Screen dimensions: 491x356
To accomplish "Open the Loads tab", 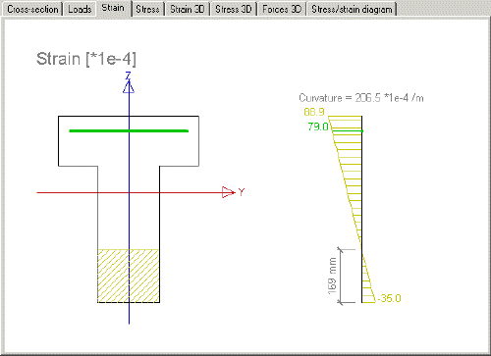I will tap(80, 9).
